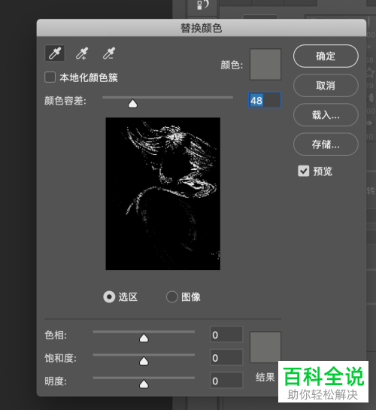Click the 存储... button
Viewport: 376px width, 410px height.
[326, 144]
